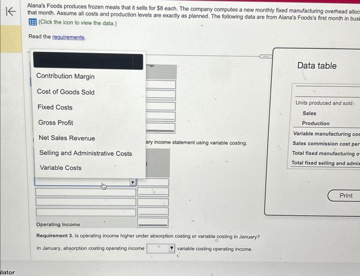Click the 'Sales' row in Data table

pyautogui.click(x=309, y=113)
